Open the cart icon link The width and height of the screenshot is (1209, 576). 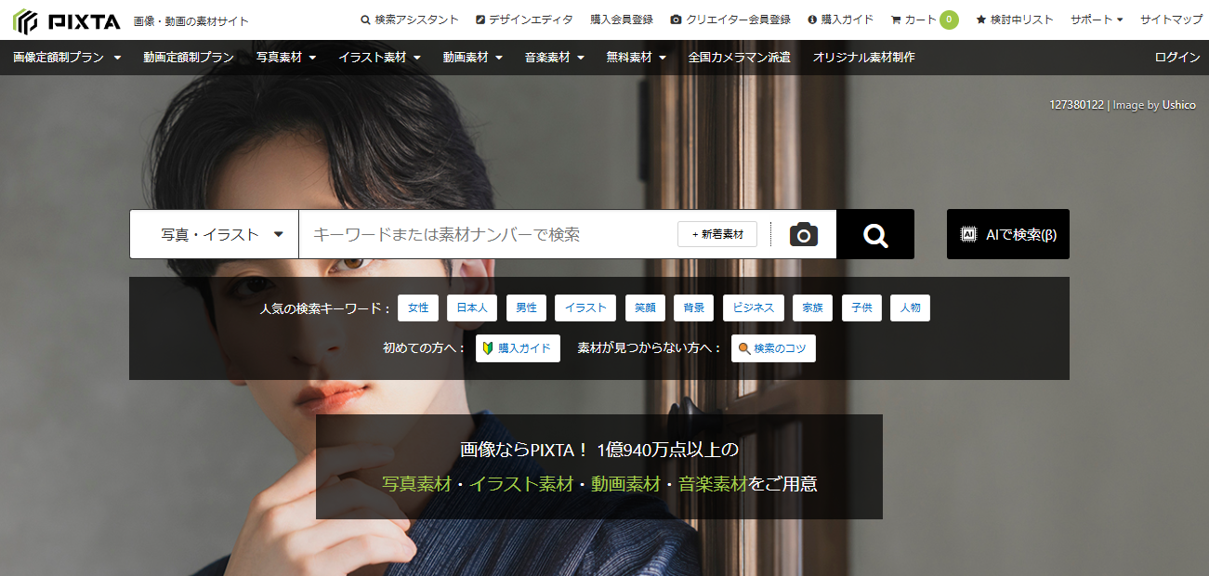(x=913, y=20)
